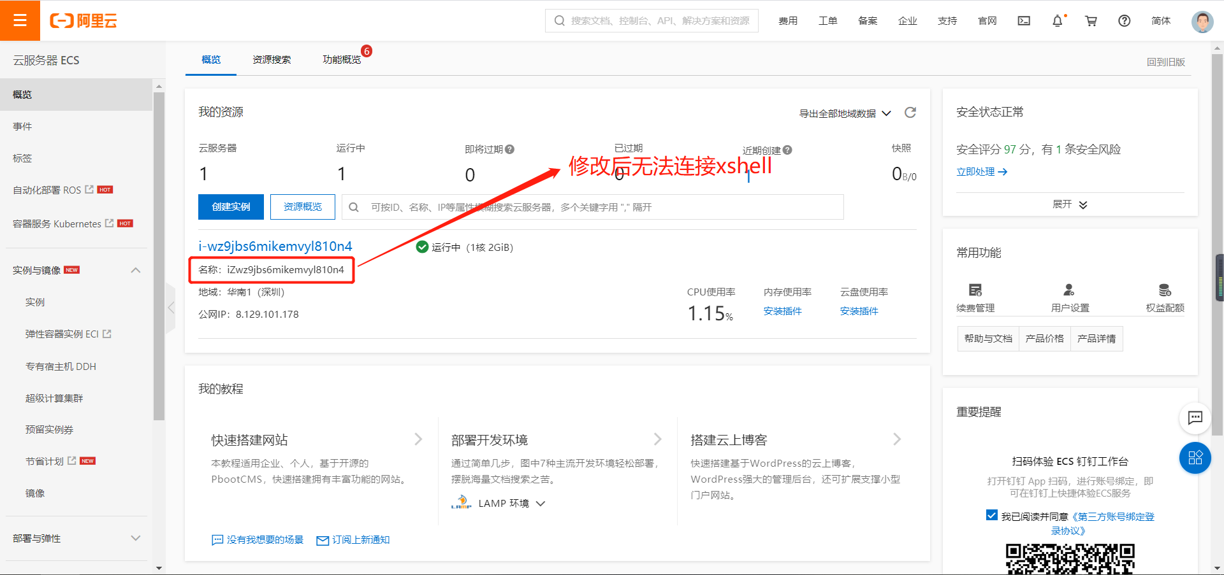Click the 创建实例 button

click(231, 207)
